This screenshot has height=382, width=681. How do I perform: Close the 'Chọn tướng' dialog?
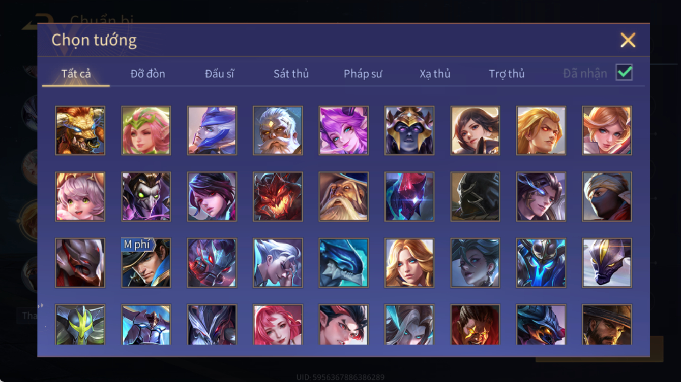tap(628, 40)
